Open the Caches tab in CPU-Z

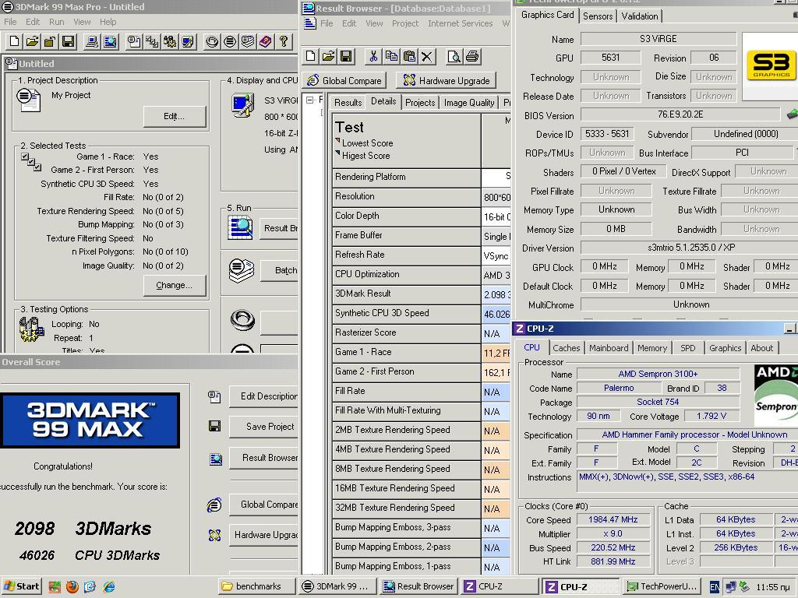coord(566,348)
